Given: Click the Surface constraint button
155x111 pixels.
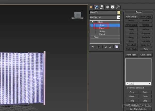Looking at the screenshot, I should coord(146,29).
